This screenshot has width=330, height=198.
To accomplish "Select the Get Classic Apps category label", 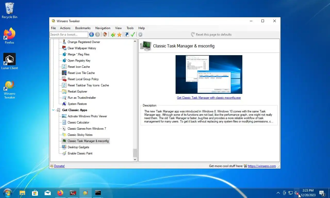I will click(75, 110).
